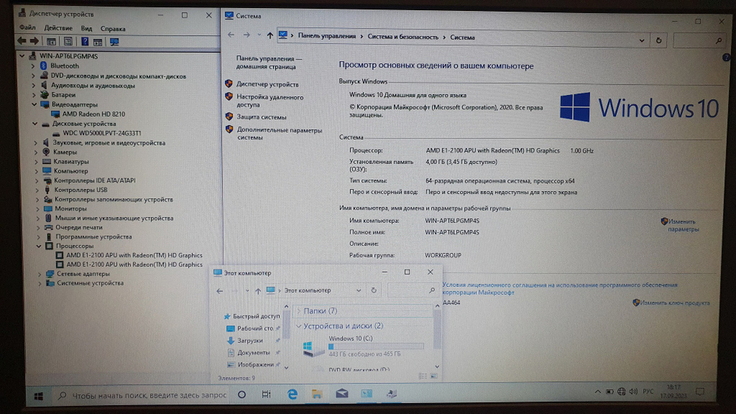The width and height of the screenshot is (736, 414).
Task: Click the help icon in Device Manager toolbar
Action: click(x=85, y=42)
